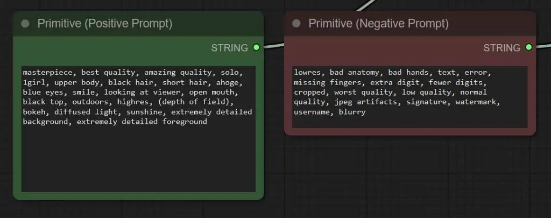Click the STRING output label on Positive Prompt node

click(x=229, y=48)
